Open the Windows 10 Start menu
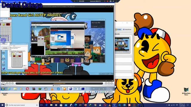The image size is (191, 107). tap(2, 105)
